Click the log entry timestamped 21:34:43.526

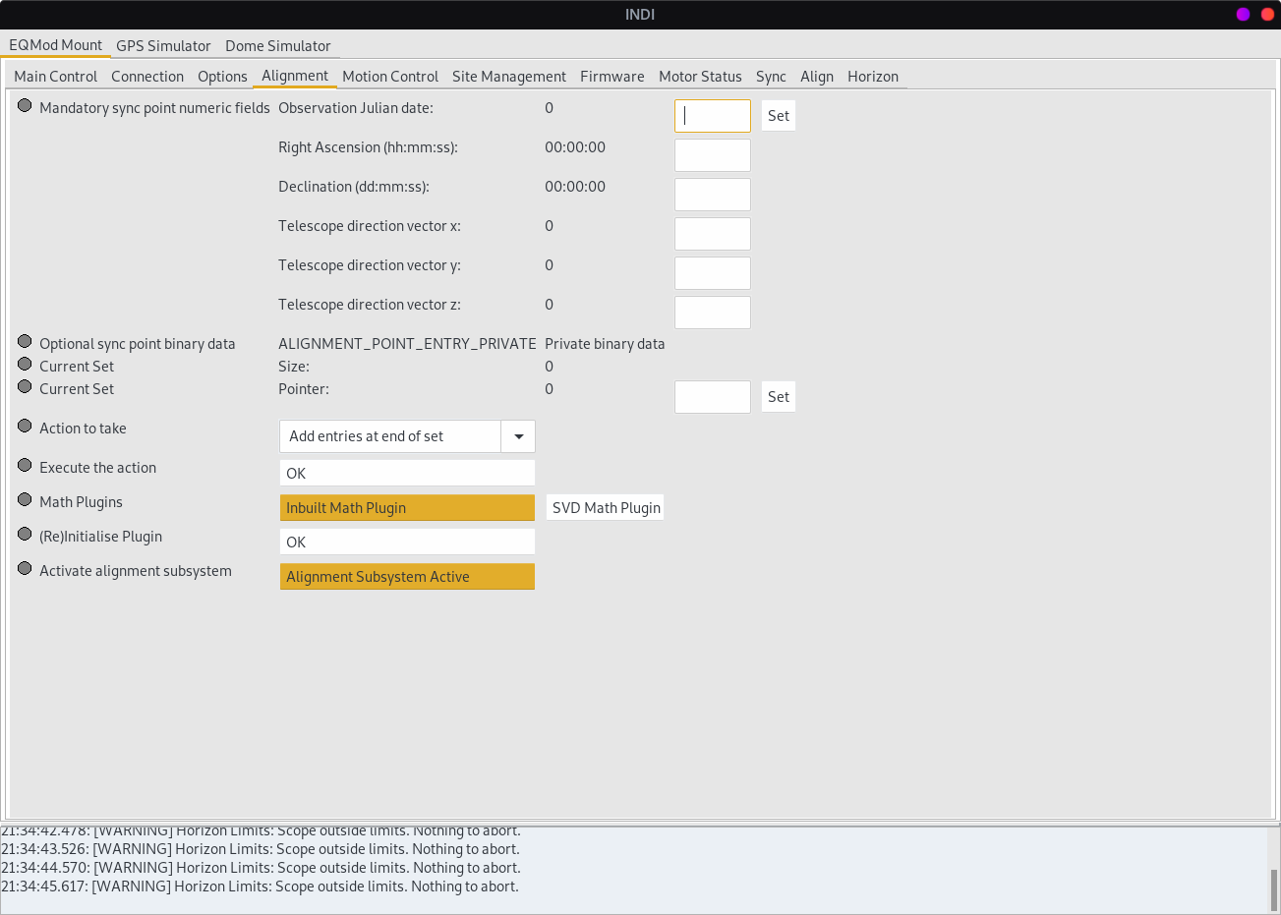pyautogui.click(x=261, y=849)
